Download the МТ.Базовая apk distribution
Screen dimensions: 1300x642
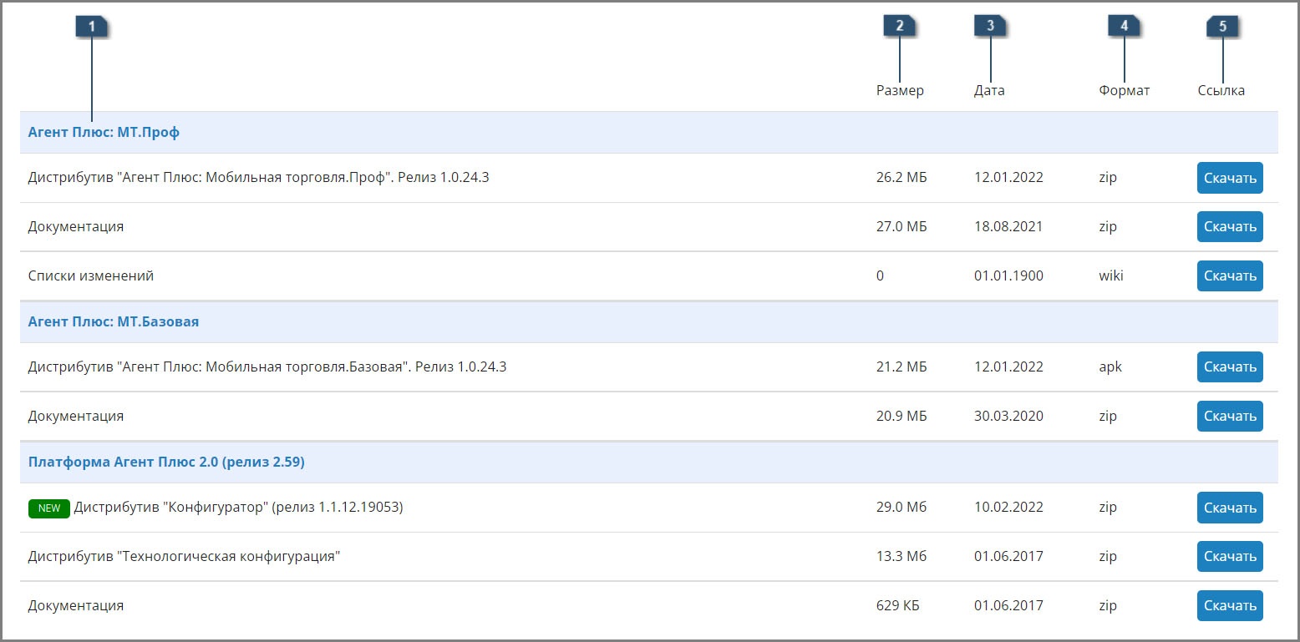tap(1230, 366)
